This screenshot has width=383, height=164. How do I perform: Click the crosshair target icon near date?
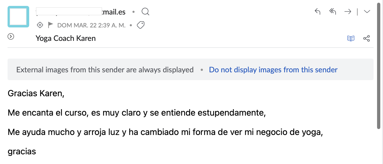click(x=40, y=25)
